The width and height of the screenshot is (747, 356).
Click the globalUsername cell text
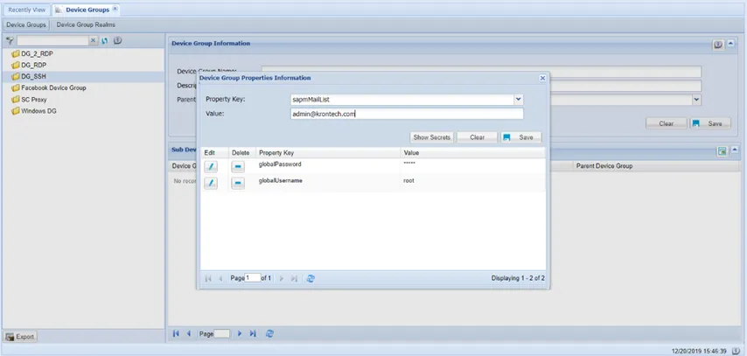pyautogui.click(x=280, y=181)
